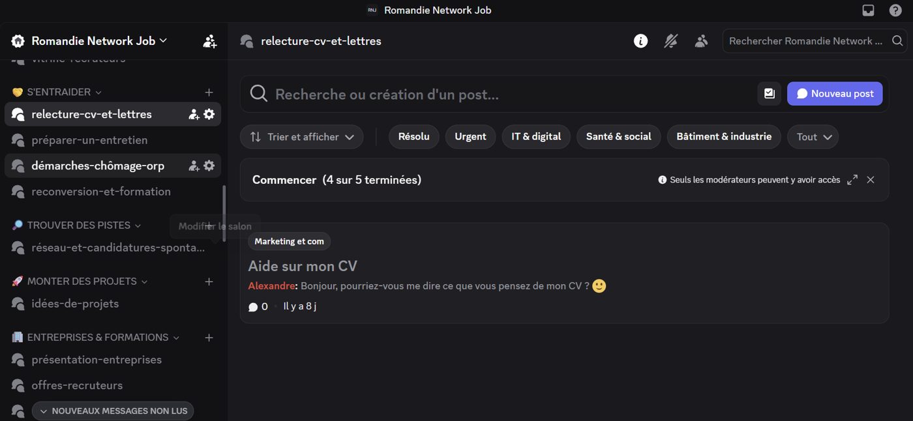
Task: Click Seuls les modérateurs peuvent y avoir accès
Action: pyautogui.click(x=755, y=180)
